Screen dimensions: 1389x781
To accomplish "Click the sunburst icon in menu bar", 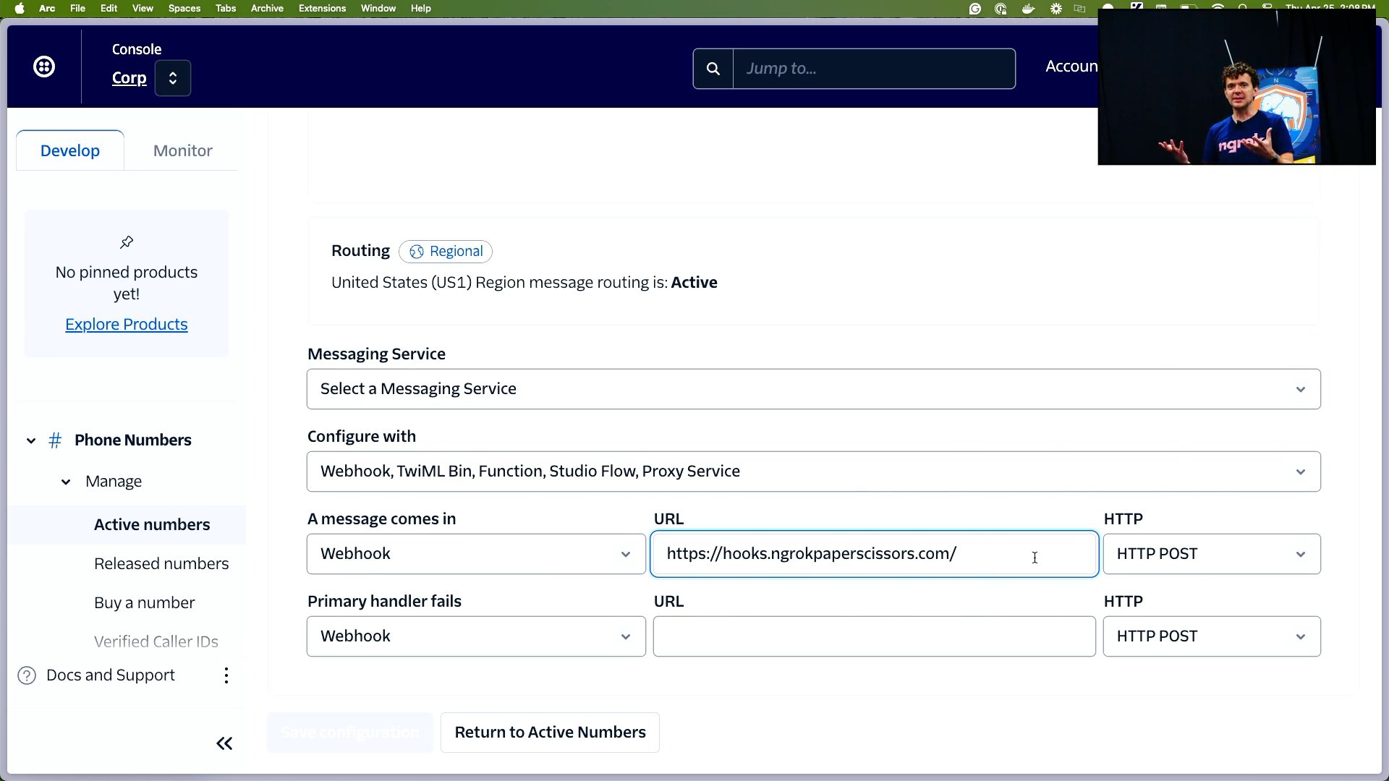I will click(1056, 9).
